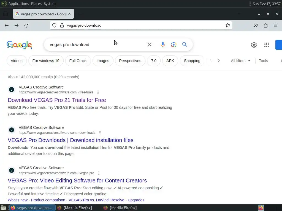Follow the Product comparison sitelink
The width and height of the screenshot is (282, 211).
coord(48,200)
